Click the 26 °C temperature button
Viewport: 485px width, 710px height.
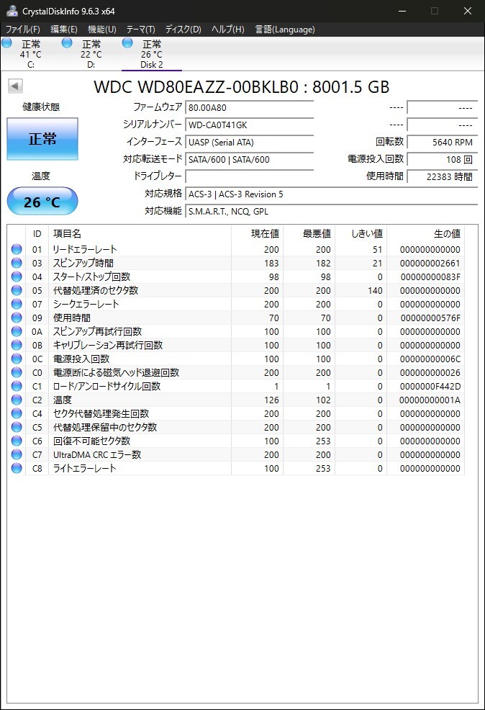coord(42,202)
